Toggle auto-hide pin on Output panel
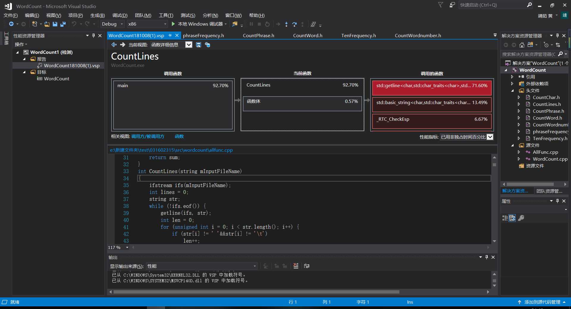Image resolution: width=571 pixels, height=309 pixels. point(487,257)
